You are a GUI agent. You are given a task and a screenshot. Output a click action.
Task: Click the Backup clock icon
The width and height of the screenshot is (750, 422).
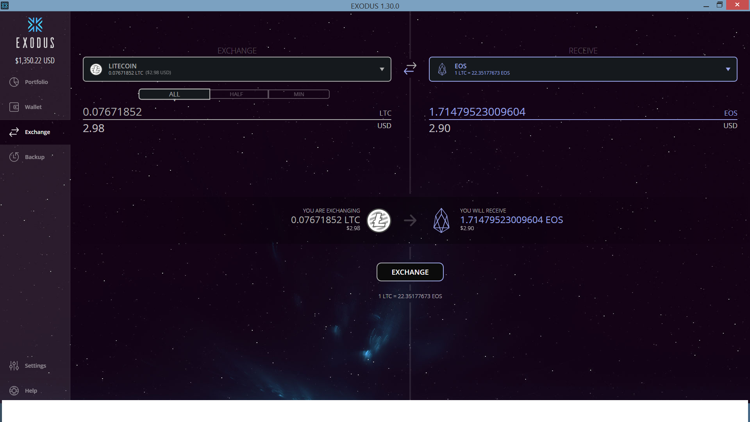14,157
